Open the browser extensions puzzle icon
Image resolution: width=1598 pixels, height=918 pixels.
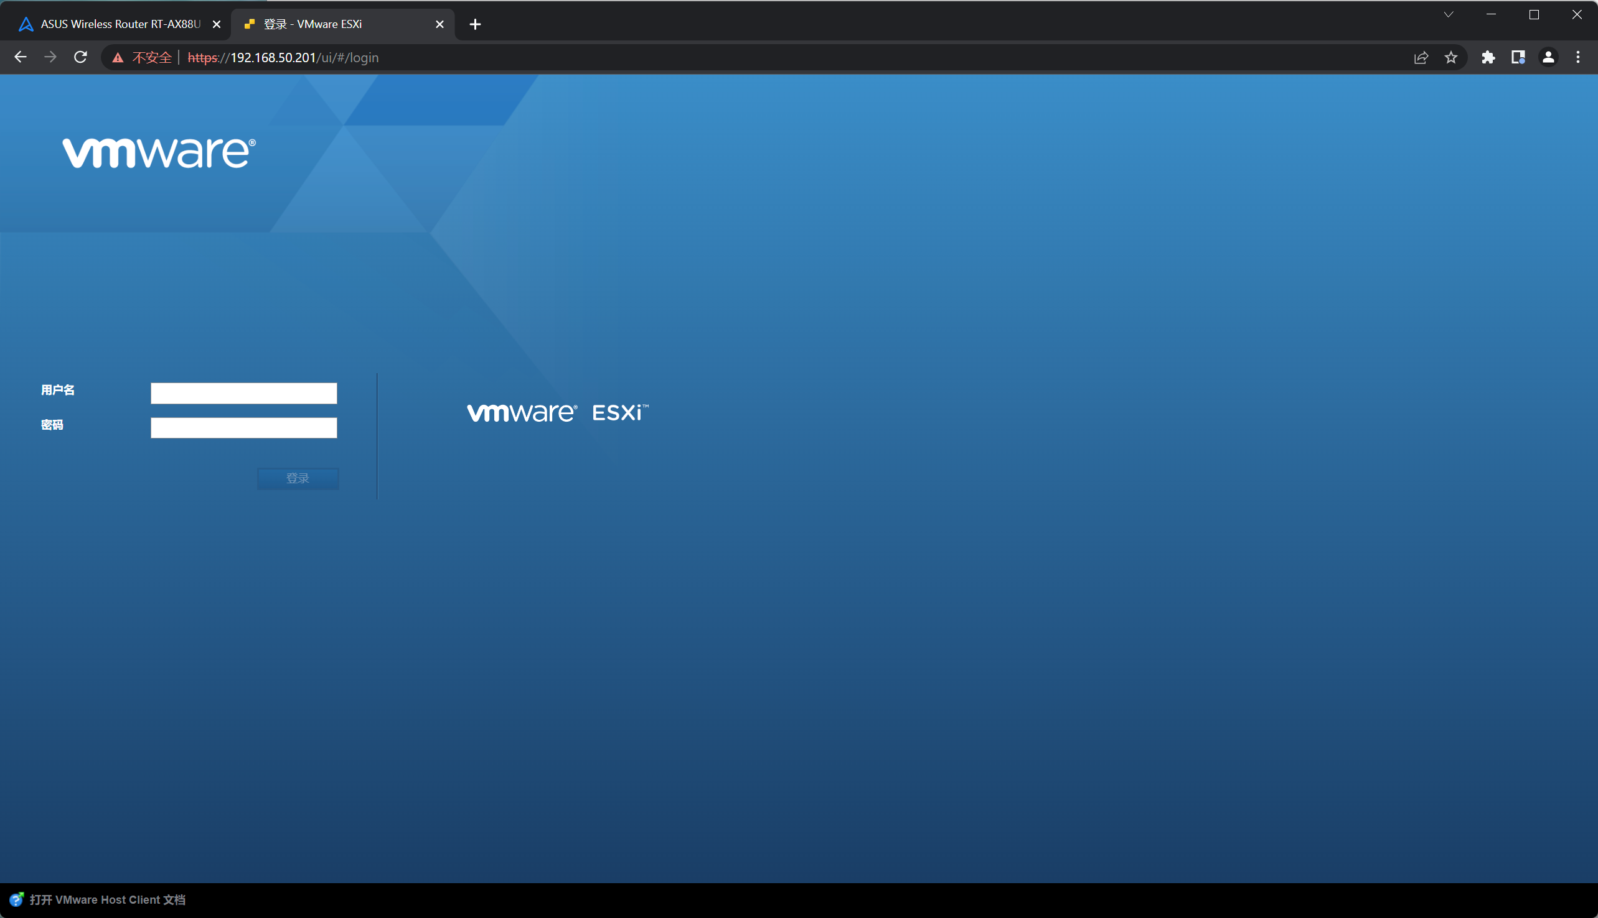pos(1488,57)
